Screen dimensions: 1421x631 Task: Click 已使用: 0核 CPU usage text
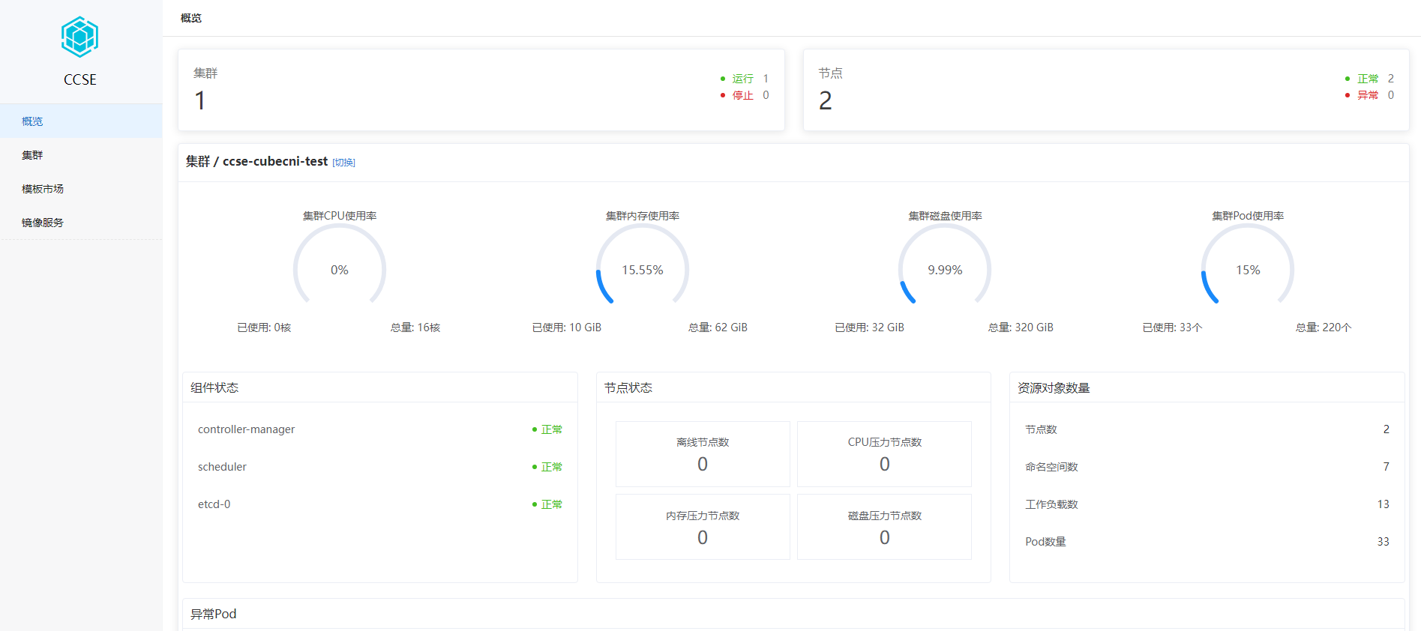pos(264,327)
